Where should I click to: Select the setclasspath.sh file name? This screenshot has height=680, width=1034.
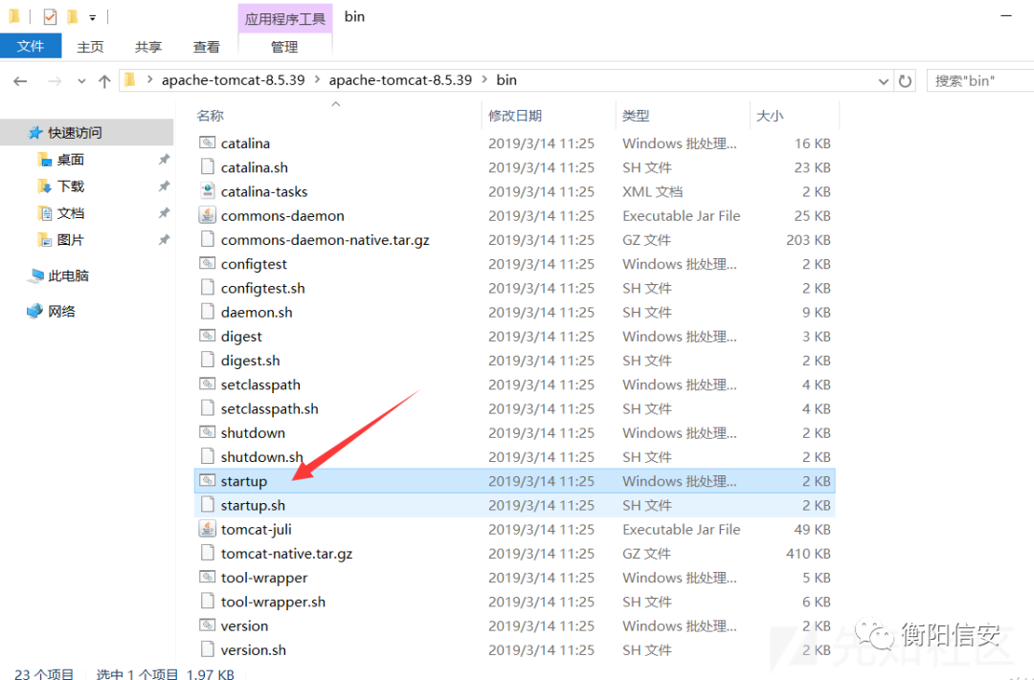[x=269, y=408]
